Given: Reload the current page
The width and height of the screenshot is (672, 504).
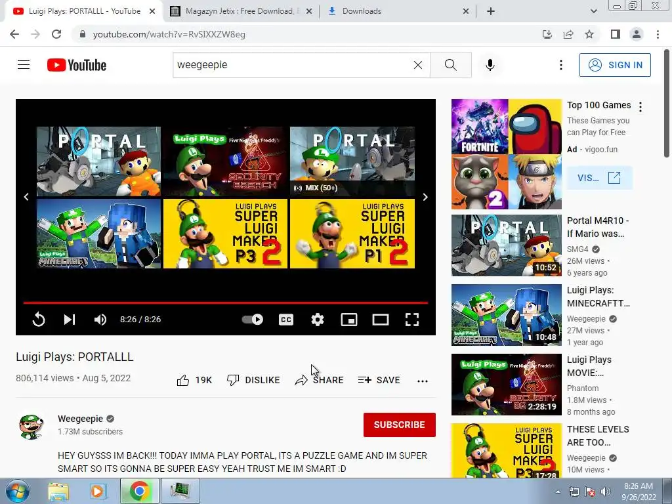Looking at the screenshot, I should (56, 34).
